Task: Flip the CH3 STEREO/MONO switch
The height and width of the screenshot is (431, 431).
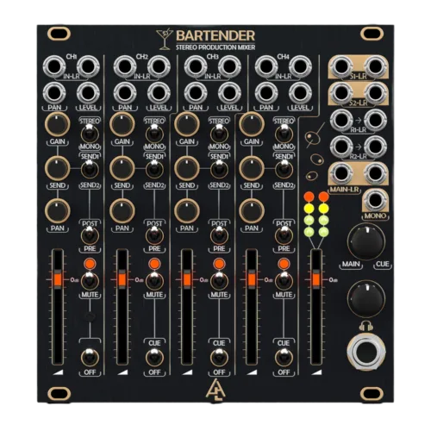Action: (219, 134)
